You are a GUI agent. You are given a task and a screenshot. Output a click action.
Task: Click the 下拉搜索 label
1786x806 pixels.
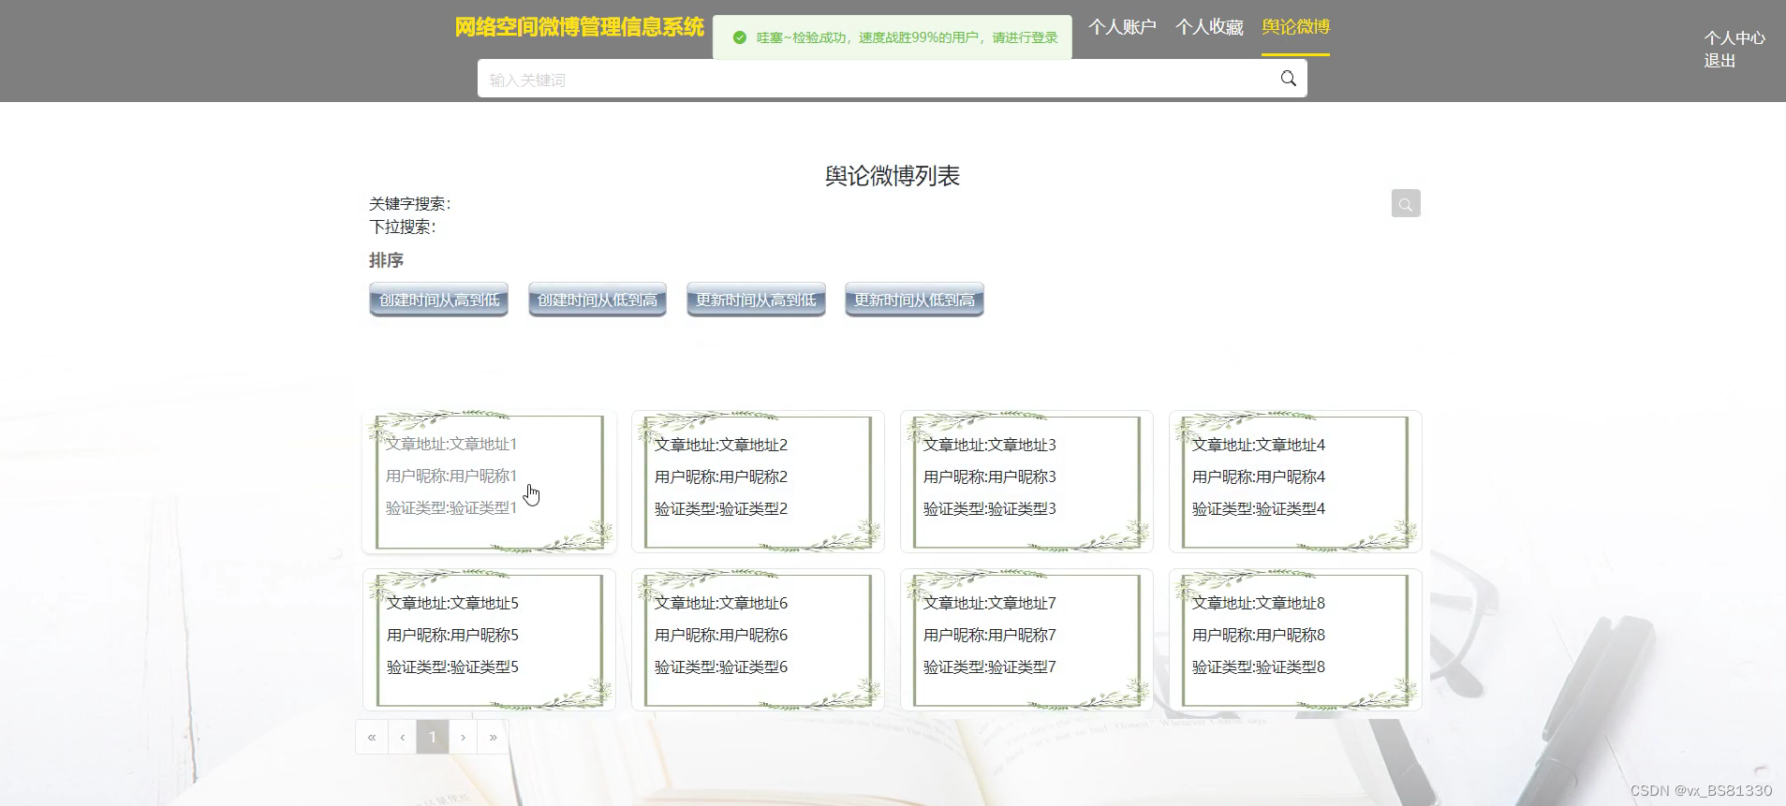click(x=402, y=227)
